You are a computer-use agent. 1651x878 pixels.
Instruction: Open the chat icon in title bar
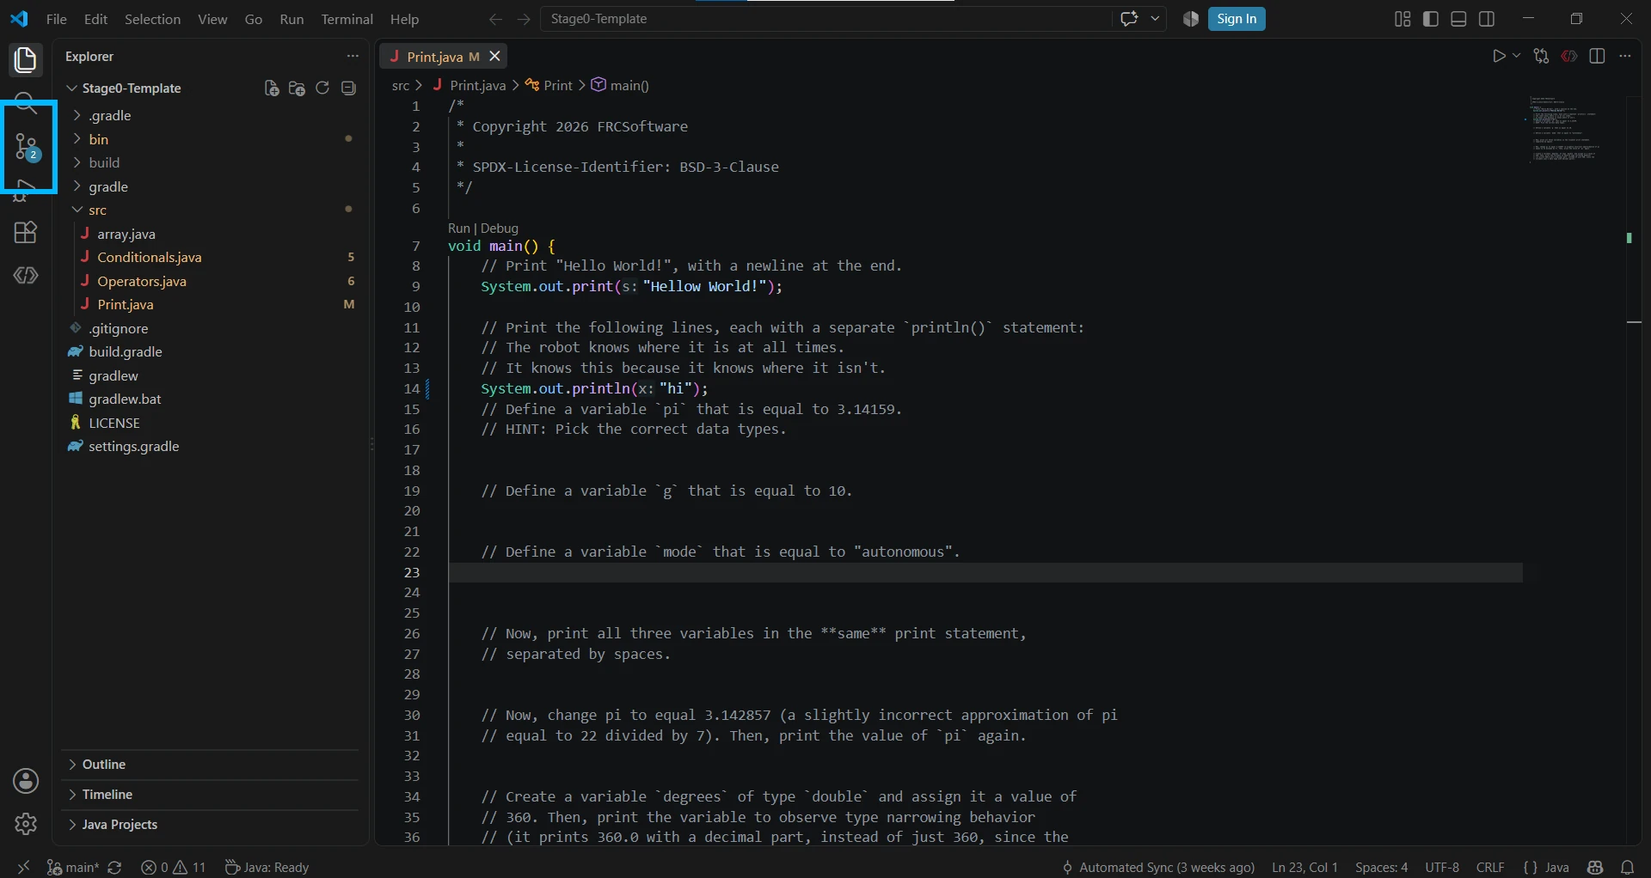(1129, 19)
